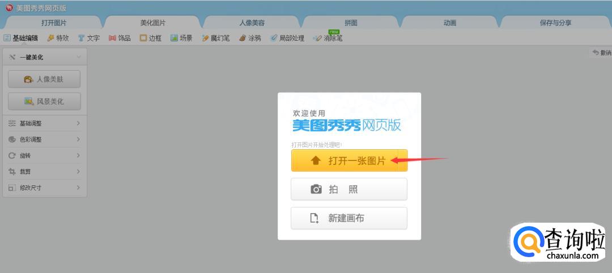Select the 边框 frame icon
This screenshot has height=273, width=612.
[x=143, y=38]
